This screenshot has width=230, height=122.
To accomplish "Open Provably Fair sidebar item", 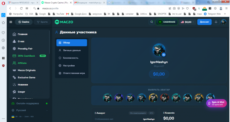I will 29,49.
